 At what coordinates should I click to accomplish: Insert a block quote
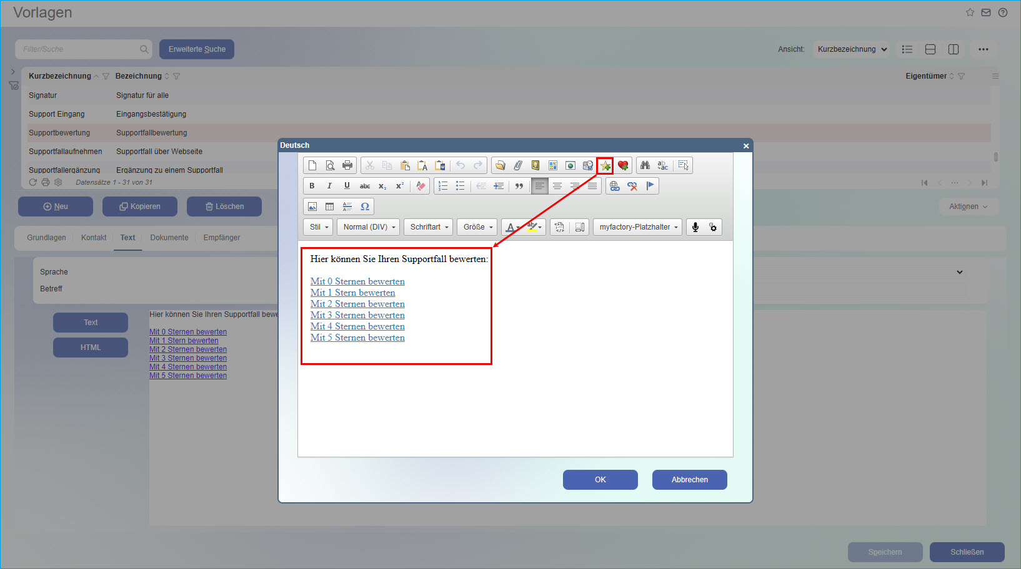tap(519, 186)
